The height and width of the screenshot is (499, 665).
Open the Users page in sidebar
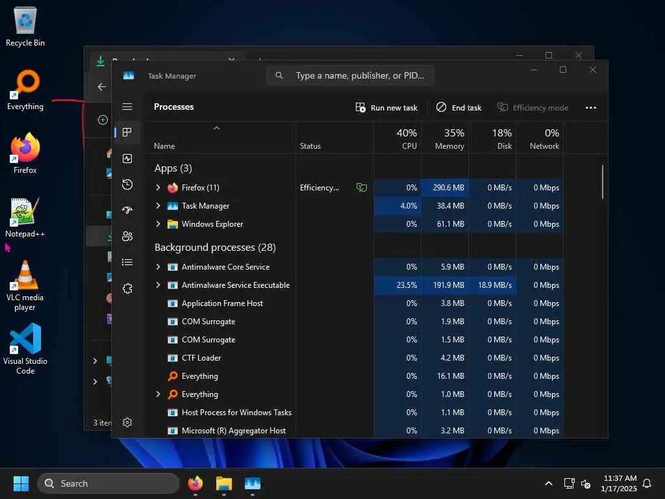point(127,237)
